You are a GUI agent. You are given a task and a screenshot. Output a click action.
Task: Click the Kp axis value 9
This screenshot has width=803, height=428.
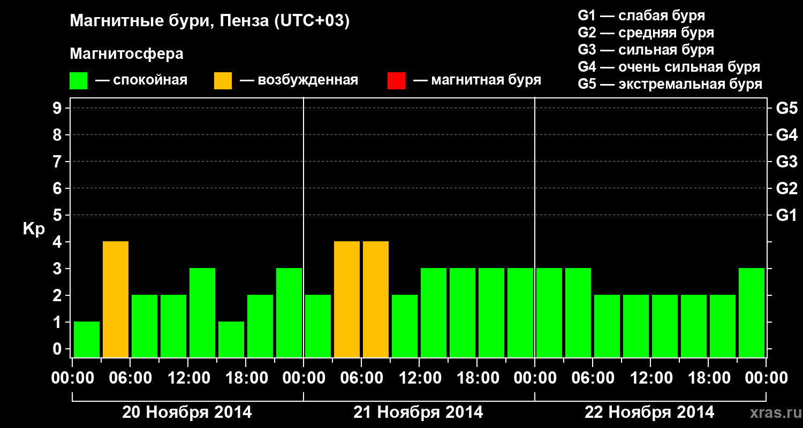click(x=58, y=108)
